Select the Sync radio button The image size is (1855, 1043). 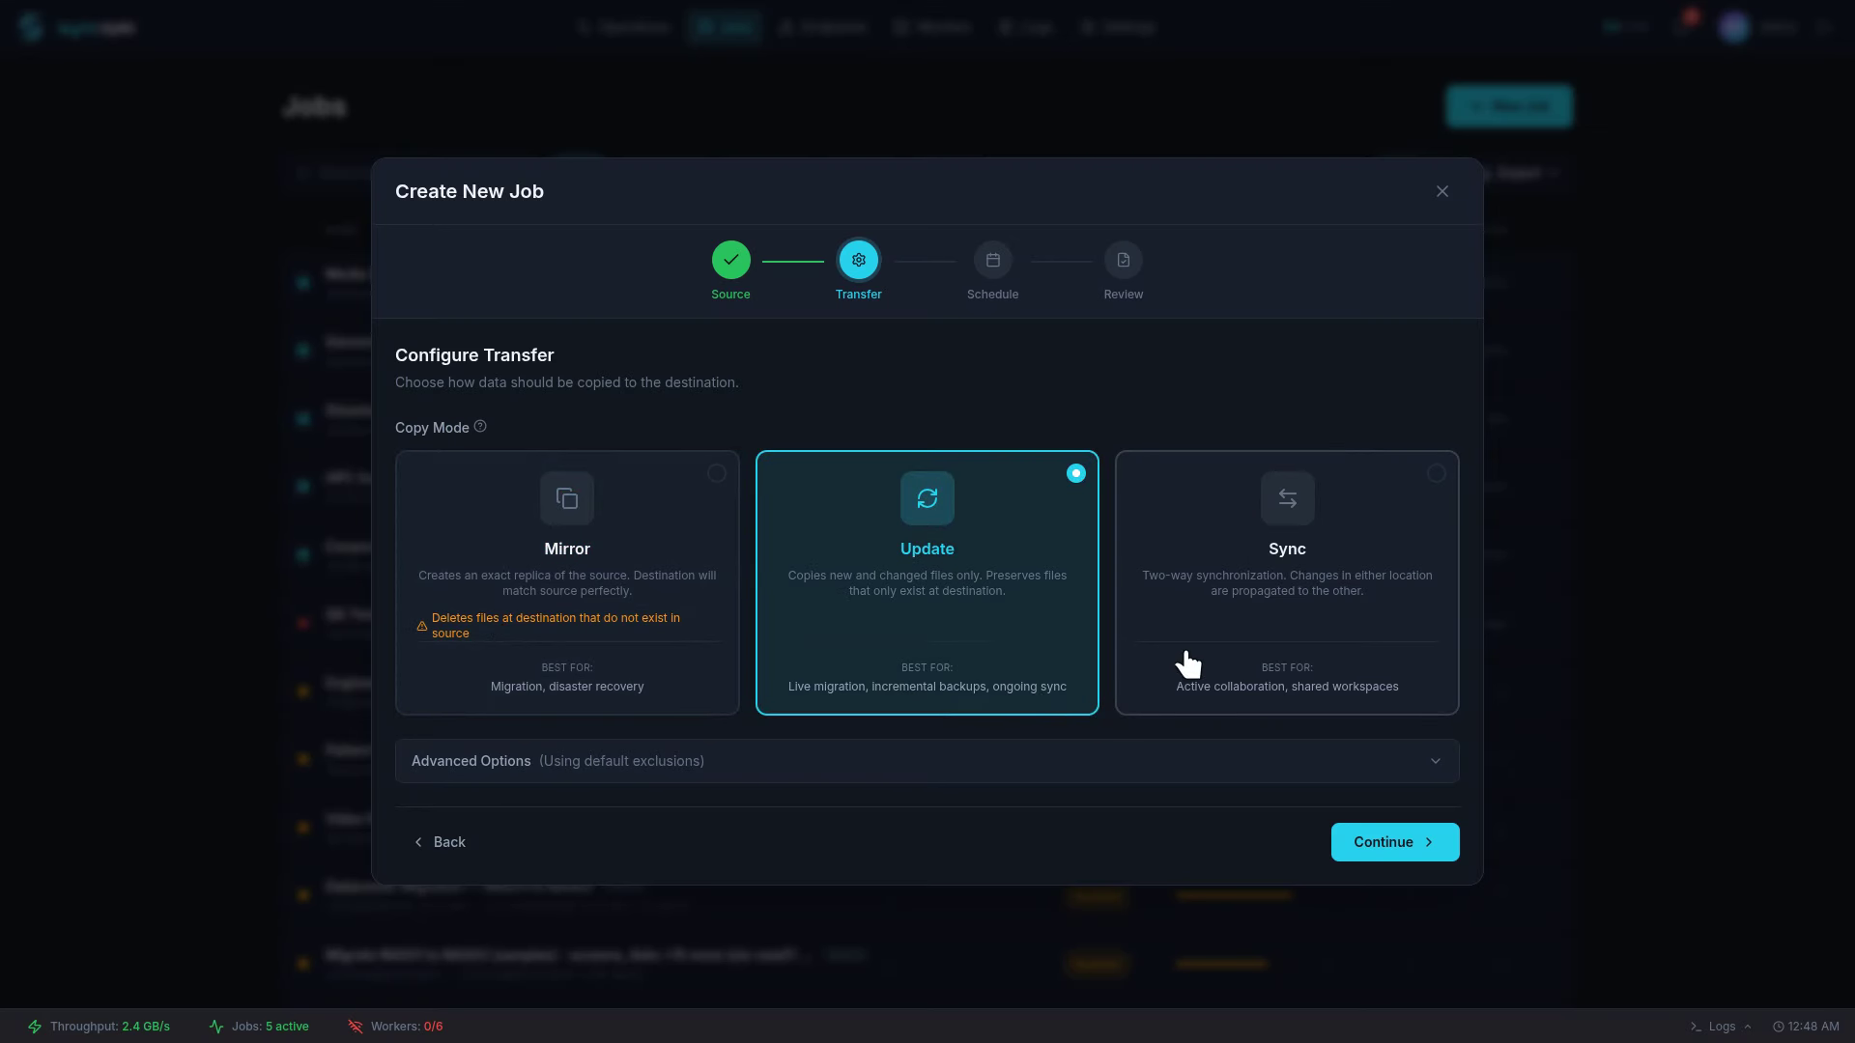(1436, 473)
